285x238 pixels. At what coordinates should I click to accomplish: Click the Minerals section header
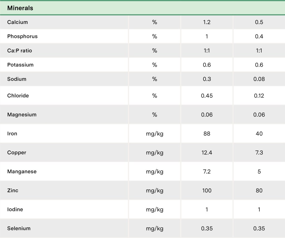point(20,8)
